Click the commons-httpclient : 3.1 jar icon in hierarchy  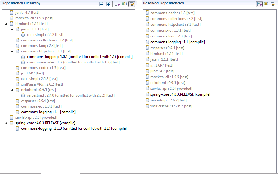click(17, 51)
